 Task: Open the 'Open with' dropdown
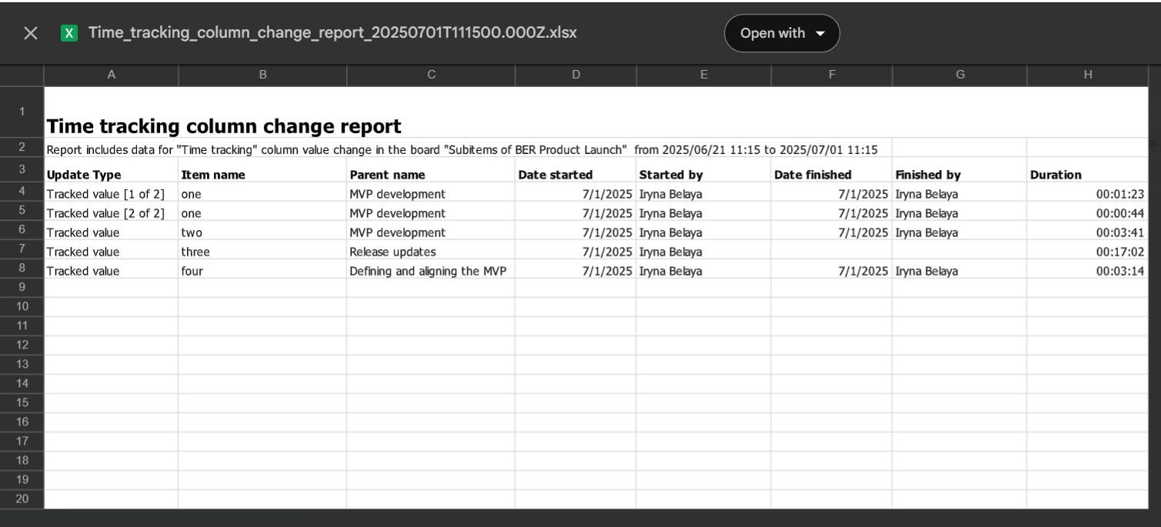point(782,33)
